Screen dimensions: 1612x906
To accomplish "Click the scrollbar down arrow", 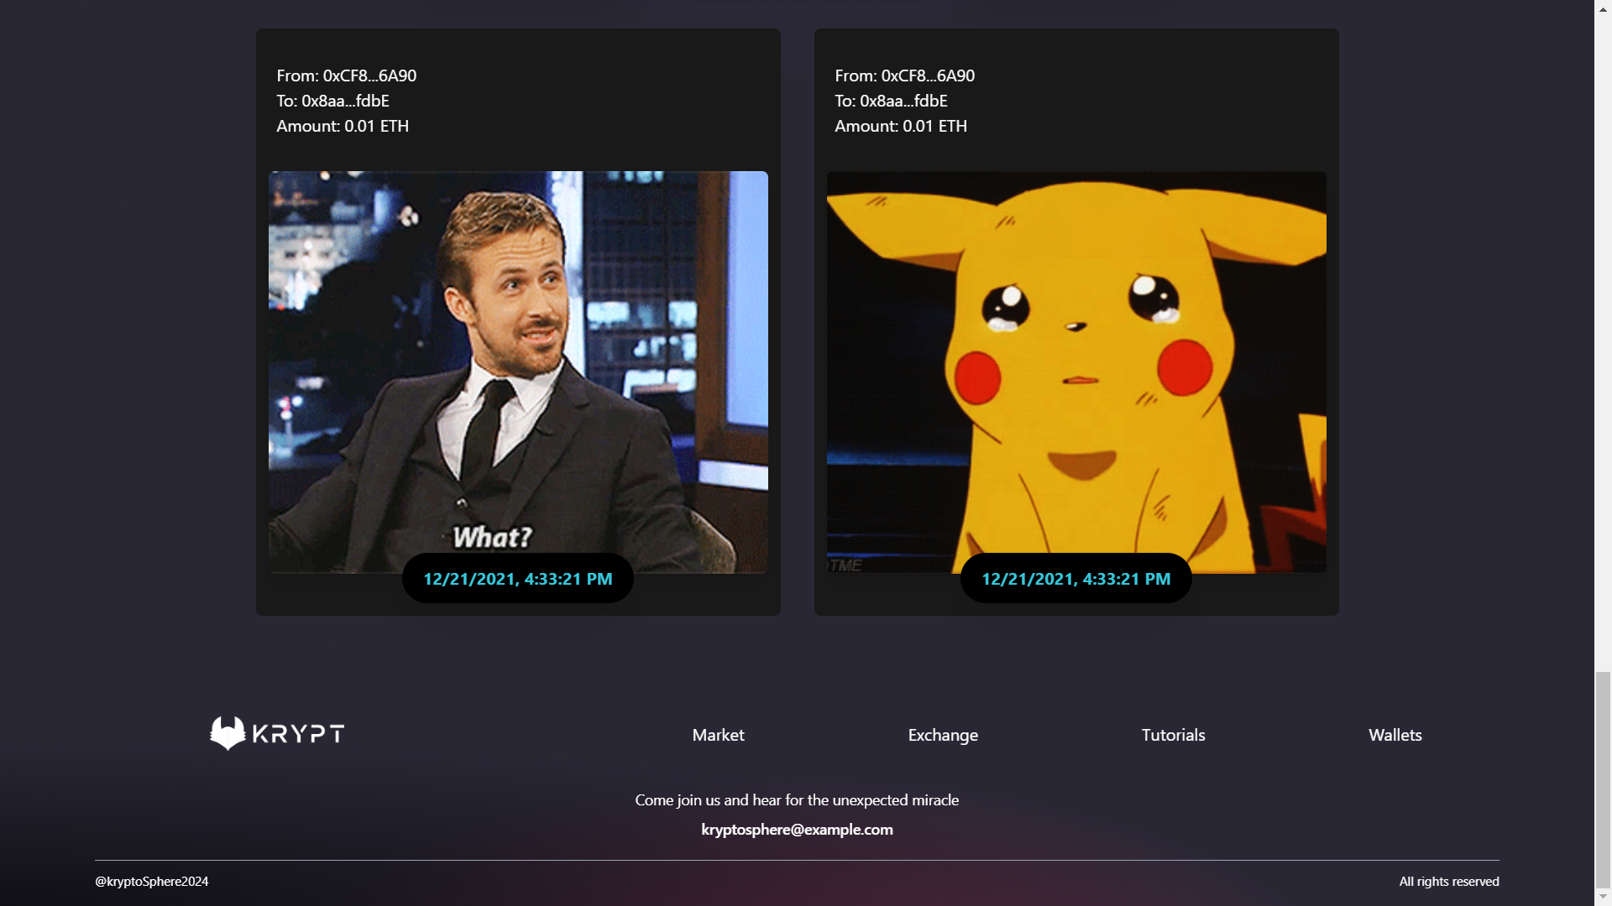I will pos(1603,898).
